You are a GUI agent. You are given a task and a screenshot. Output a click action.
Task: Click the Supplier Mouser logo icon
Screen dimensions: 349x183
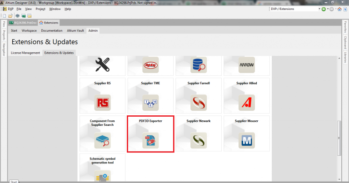click(247, 140)
